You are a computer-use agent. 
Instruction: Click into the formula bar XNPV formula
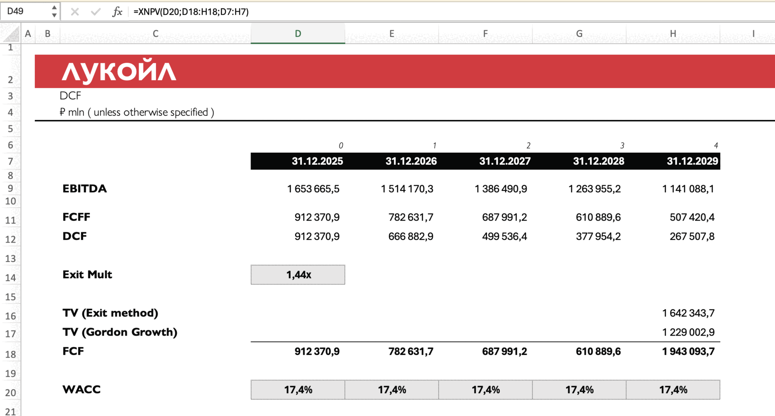click(x=191, y=12)
